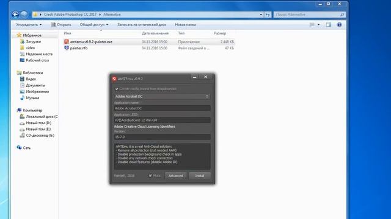391x219 pixels.
Task: Open the Explorer help question mark icon
Action: 340,24
